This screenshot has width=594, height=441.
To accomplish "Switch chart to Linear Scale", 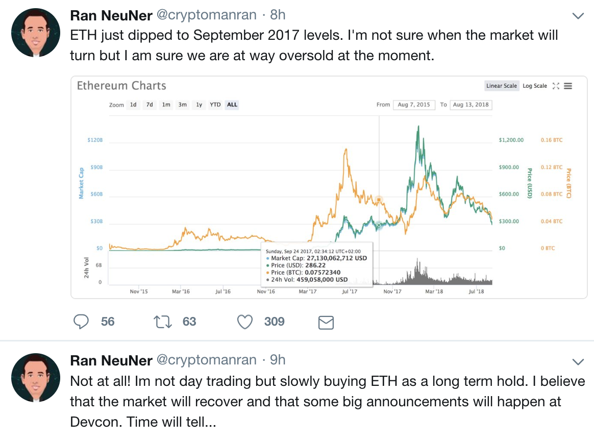I will pos(501,86).
